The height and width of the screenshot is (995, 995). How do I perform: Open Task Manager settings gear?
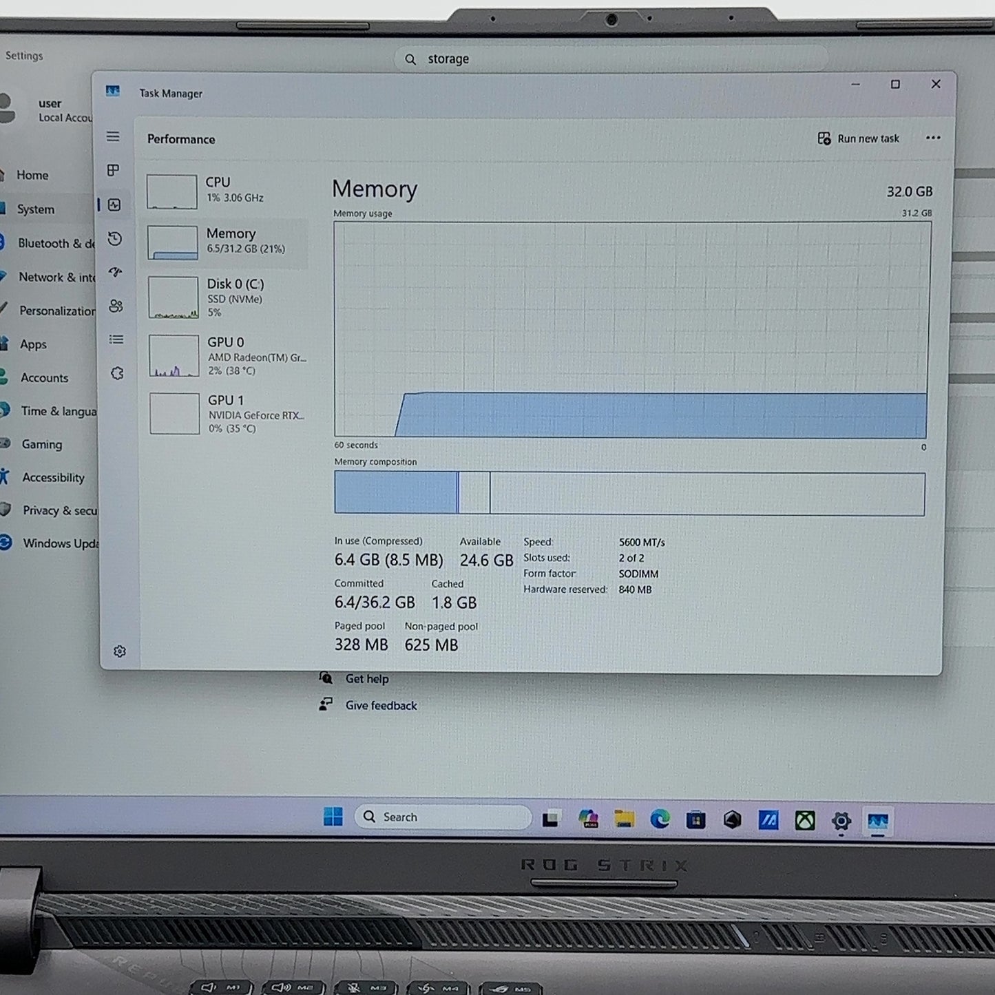[120, 651]
